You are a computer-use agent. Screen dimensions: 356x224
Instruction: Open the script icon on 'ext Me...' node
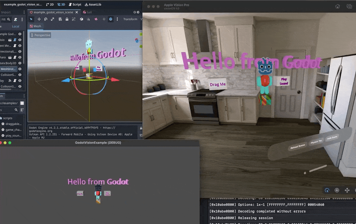click(15, 45)
